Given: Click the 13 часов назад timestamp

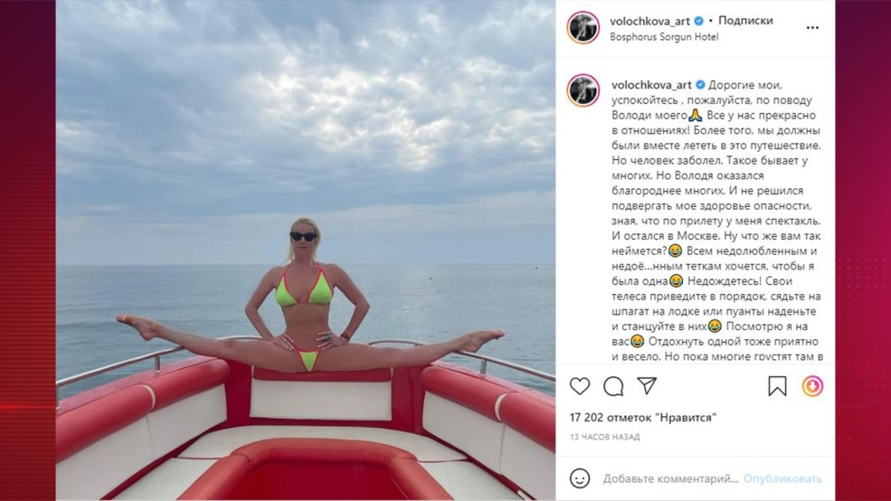Looking at the screenshot, I should click(604, 437).
